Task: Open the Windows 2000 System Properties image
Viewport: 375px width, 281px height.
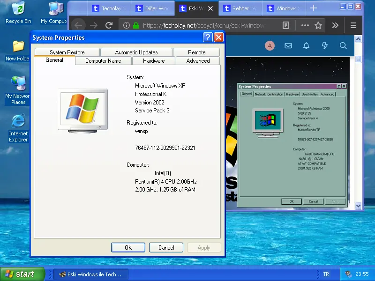Action: (292, 145)
